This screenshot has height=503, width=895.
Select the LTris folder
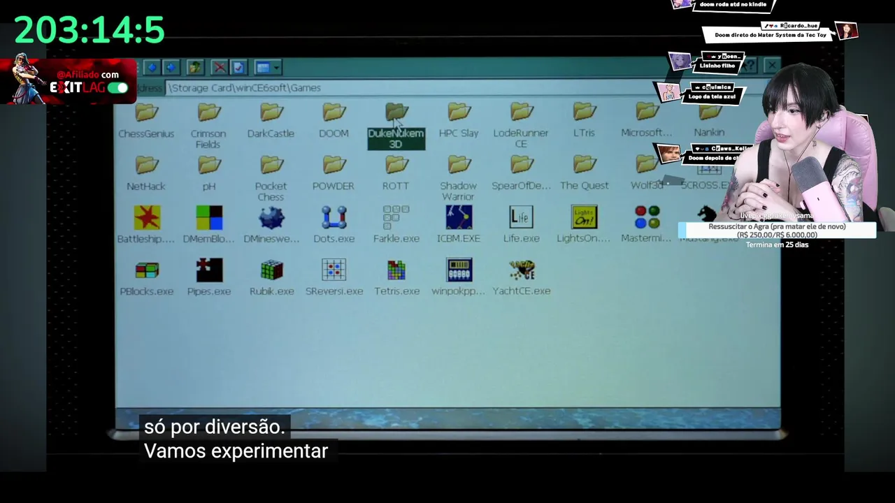click(x=584, y=120)
